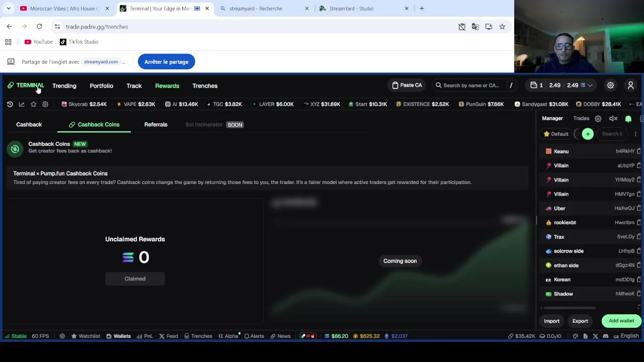The height and width of the screenshot is (362, 644).
Task: Open the theme palette icon in status bar
Action: 575,336
